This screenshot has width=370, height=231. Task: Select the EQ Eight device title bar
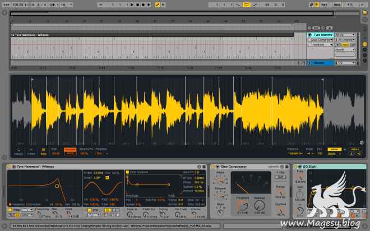pyautogui.click(x=330, y=167)
